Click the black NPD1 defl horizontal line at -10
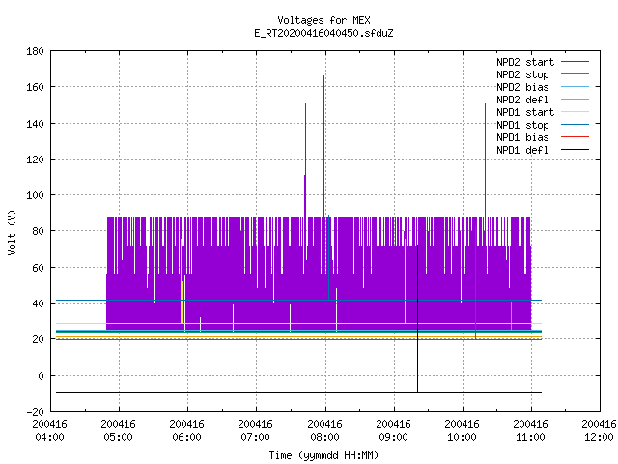 pyautogui.click(x=298, y=393)
